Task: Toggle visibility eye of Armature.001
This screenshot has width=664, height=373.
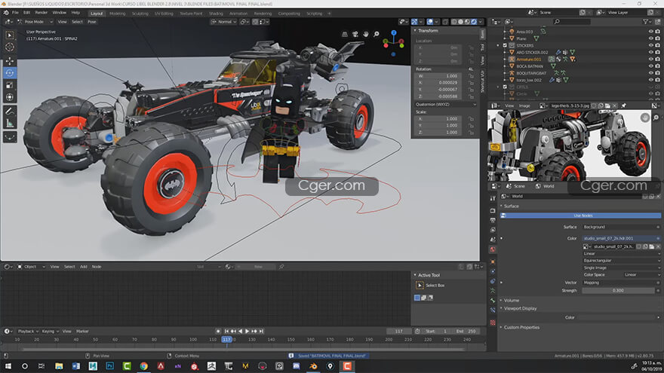Action: [651, 60]
